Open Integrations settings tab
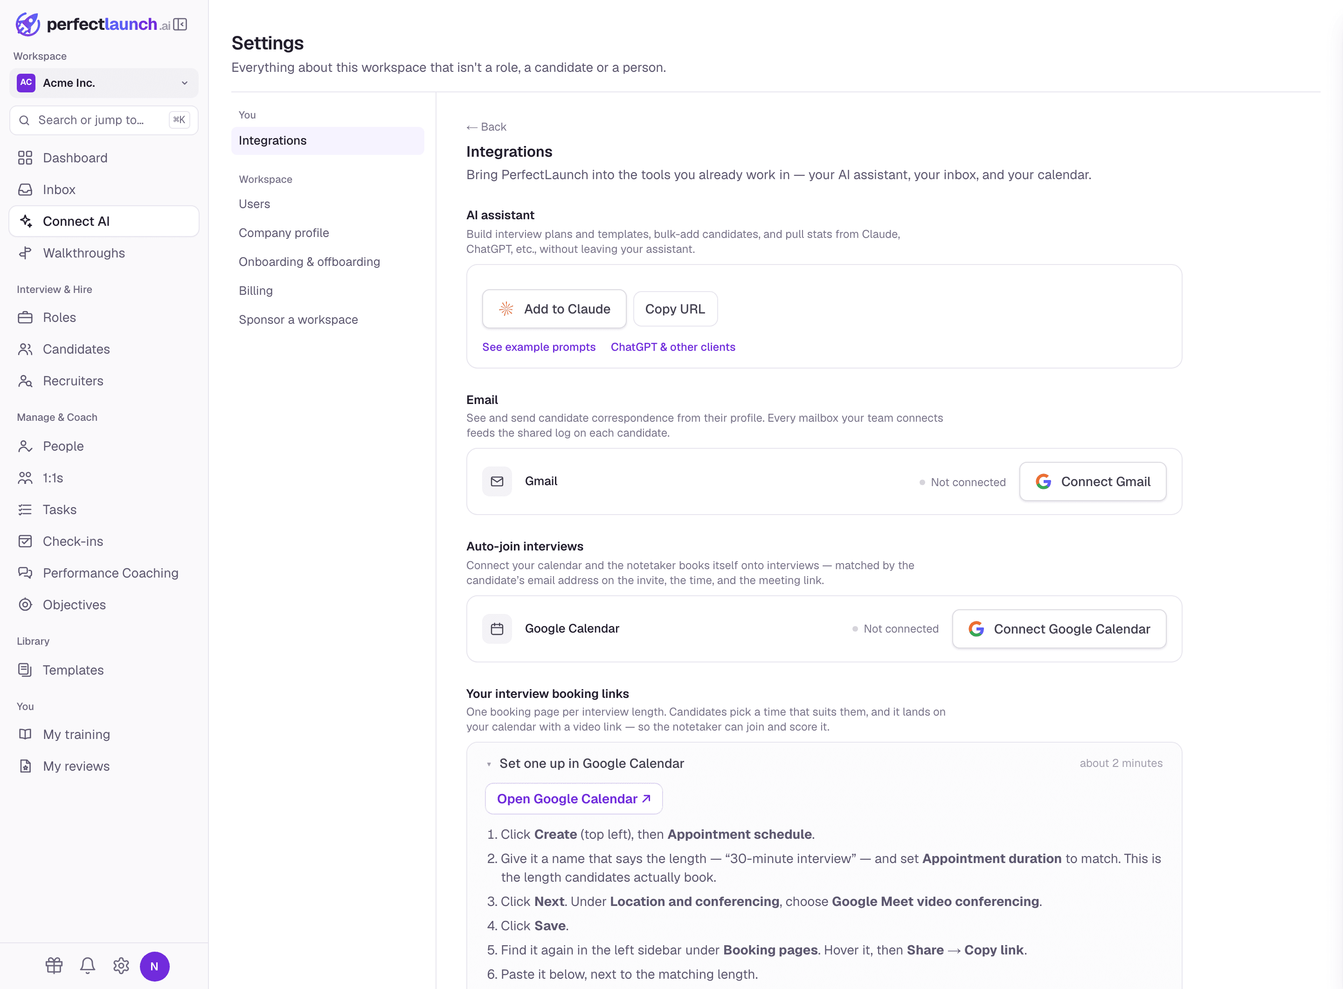Viewport: 1343px width, 989px height. point(328,141)
